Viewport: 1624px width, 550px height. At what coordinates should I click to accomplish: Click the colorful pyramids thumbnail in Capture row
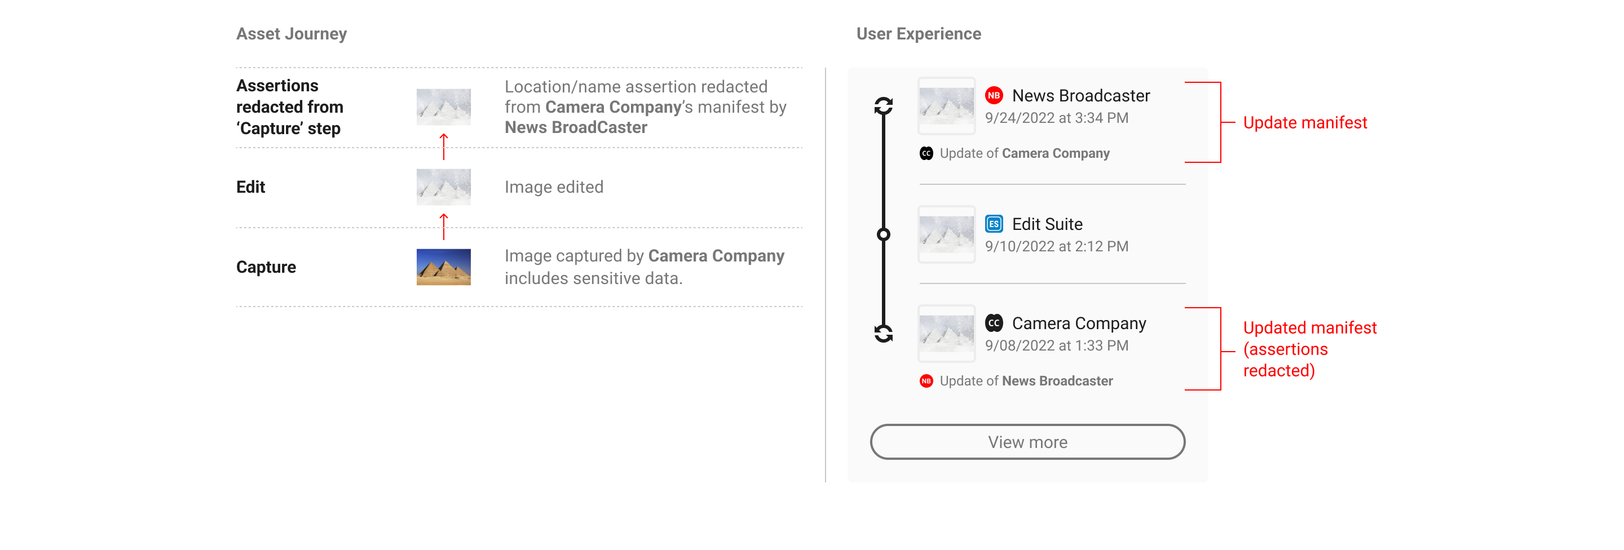[443, 267]
